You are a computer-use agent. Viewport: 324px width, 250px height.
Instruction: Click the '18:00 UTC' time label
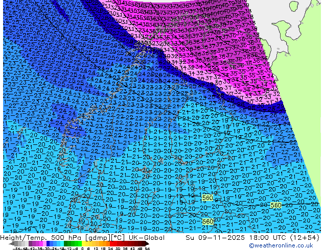click(x=268, y=238)
